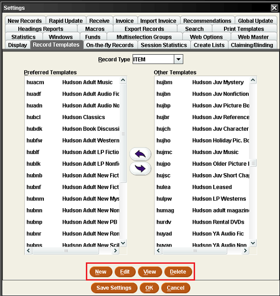The image size is (280, 296).
Task: Click the Delete template button
Action: (178, 271)
